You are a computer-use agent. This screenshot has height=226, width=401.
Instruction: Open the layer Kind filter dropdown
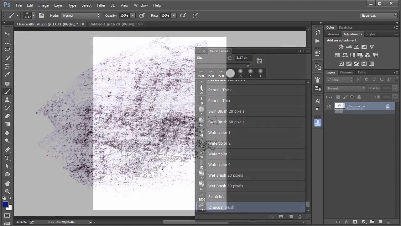tap(340, 79)
